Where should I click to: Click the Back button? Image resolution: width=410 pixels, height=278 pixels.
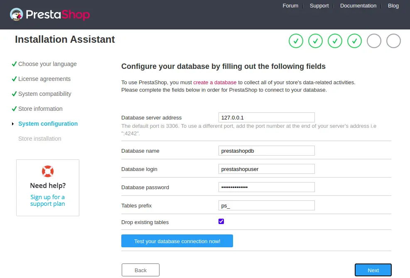tap(140, 270)
